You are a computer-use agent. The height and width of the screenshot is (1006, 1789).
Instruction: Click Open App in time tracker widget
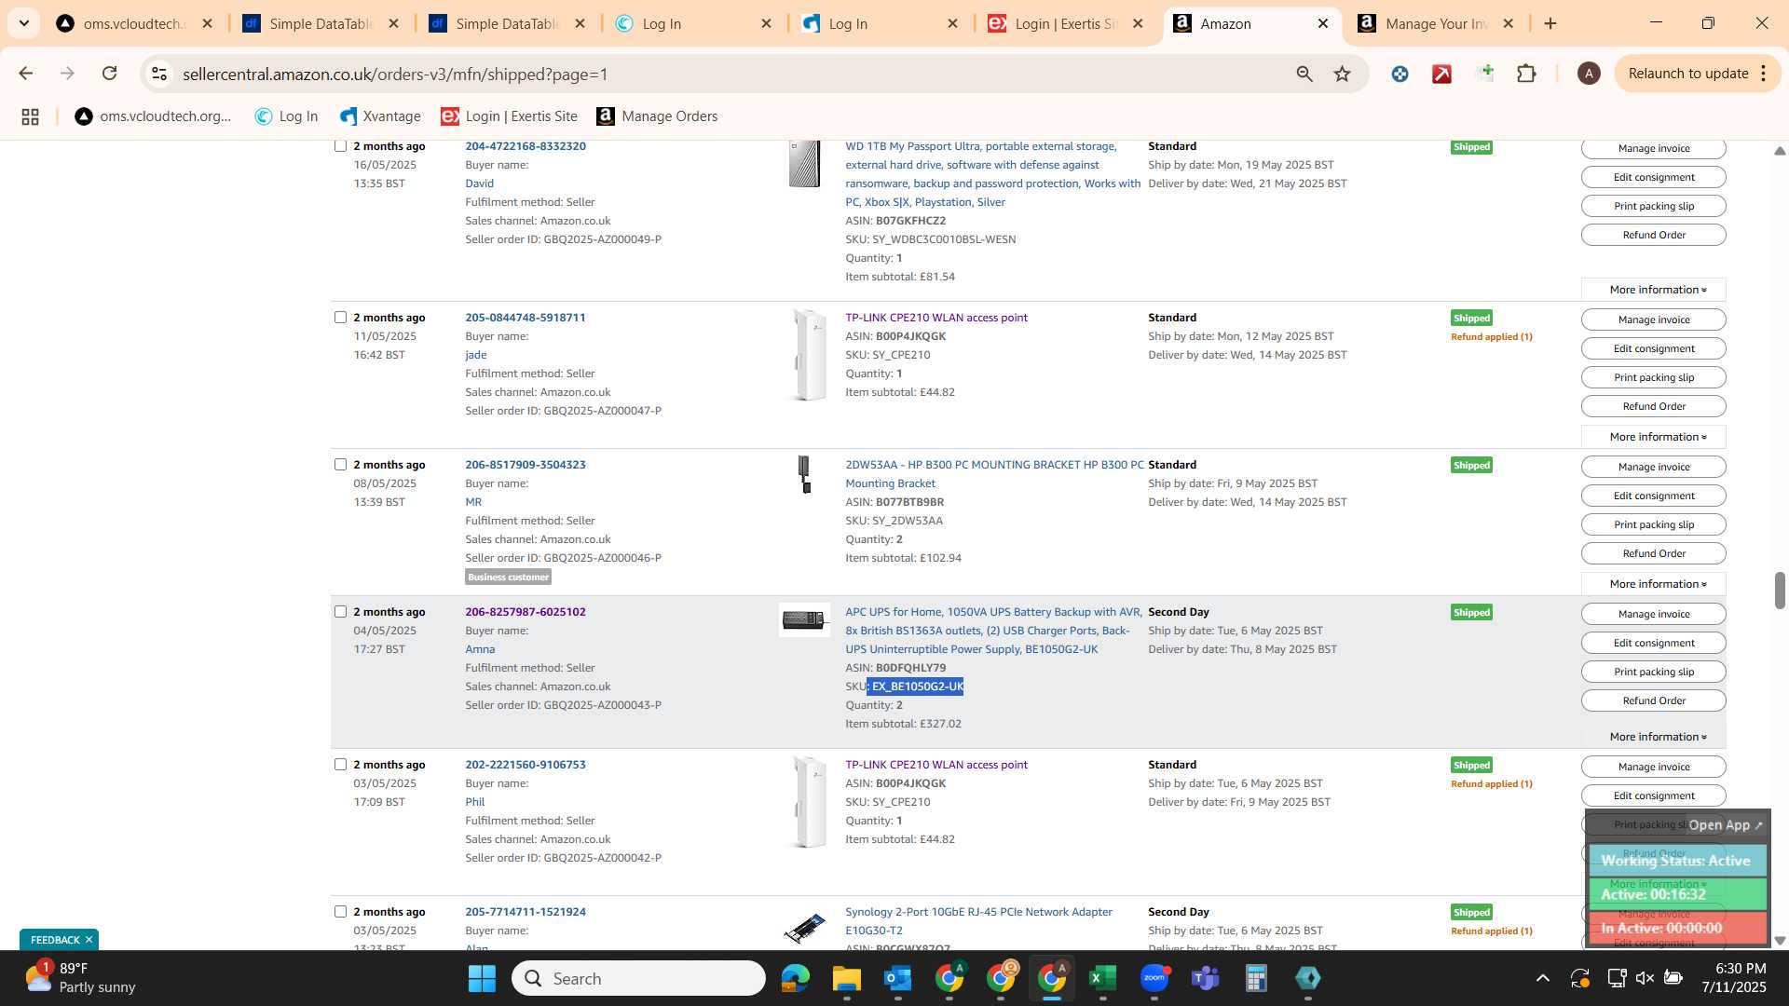[1726, 825]
